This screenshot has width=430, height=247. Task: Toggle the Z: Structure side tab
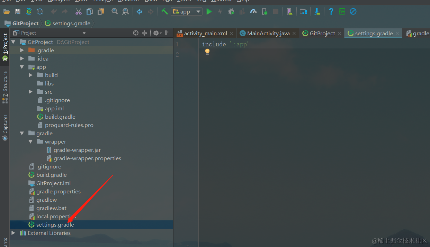click(5, 87)
